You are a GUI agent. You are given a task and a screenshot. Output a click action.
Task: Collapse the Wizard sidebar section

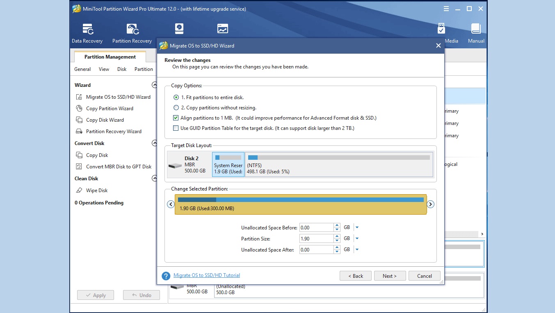pyautogui.click(x=154, y=85)
